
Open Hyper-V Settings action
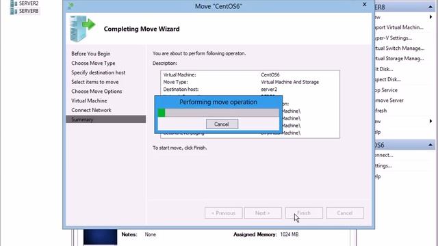(x=394, y=38)
